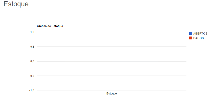
Task: Click the Estoque x-axis category label
Action: coord(111,94)
